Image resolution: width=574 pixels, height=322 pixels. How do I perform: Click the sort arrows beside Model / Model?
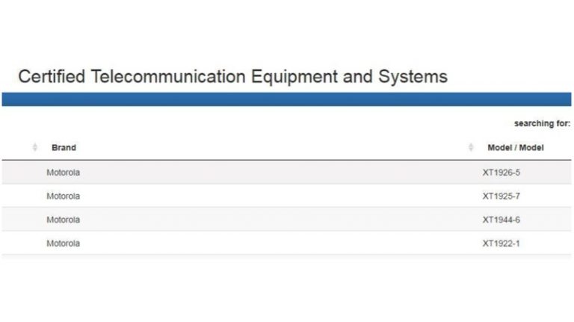click(471, 147)
